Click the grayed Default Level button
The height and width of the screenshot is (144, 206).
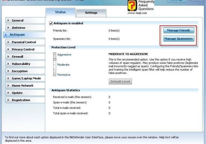(120, 81)
